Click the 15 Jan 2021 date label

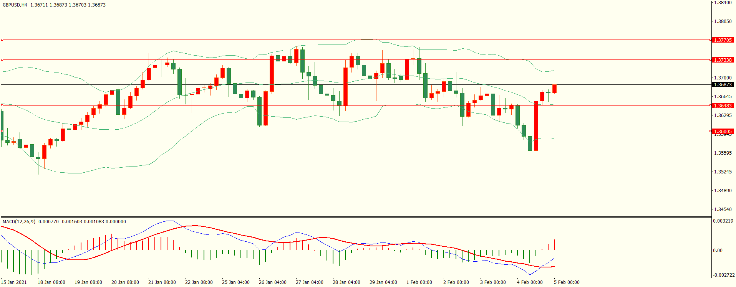14,282
